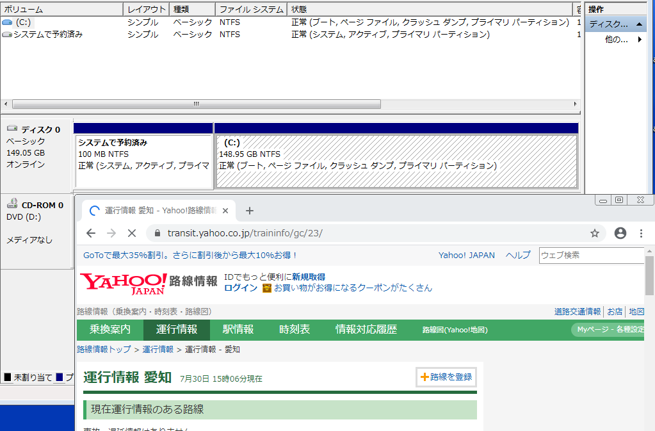Click the CD-ROM 0 DVD (D:) label
The height and width of the screenshot is (431, 655).
point(24,217)
